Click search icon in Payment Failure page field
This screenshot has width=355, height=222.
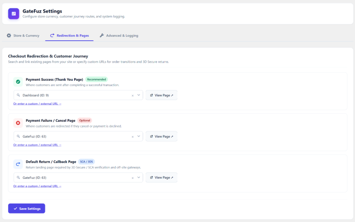(18, 137)
